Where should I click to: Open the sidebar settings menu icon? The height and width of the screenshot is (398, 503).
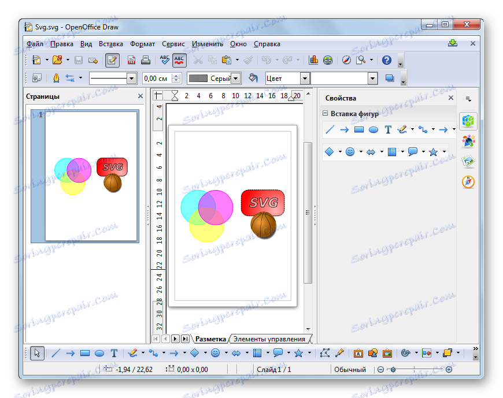pyautogui.click(x=468, y=99)
